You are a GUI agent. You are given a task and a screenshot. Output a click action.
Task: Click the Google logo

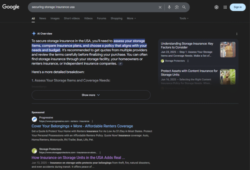click(x=11, y=7)
